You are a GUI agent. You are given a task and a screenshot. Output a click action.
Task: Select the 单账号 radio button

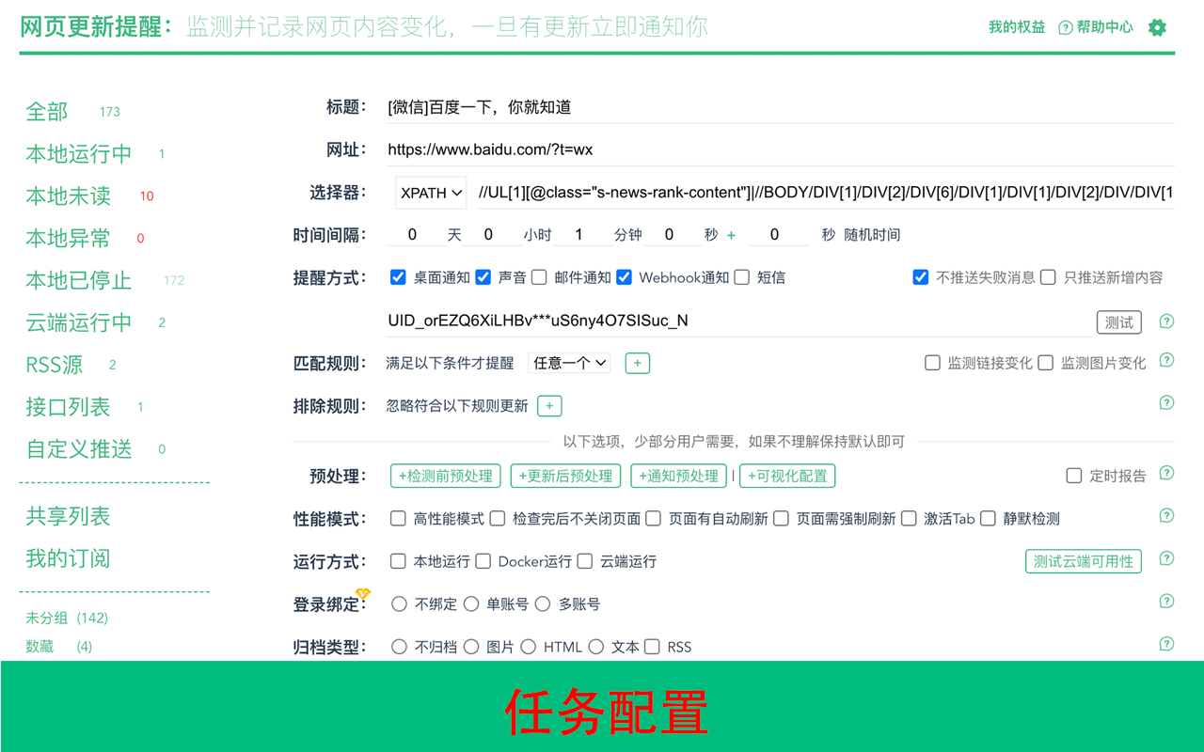point(471,603)
